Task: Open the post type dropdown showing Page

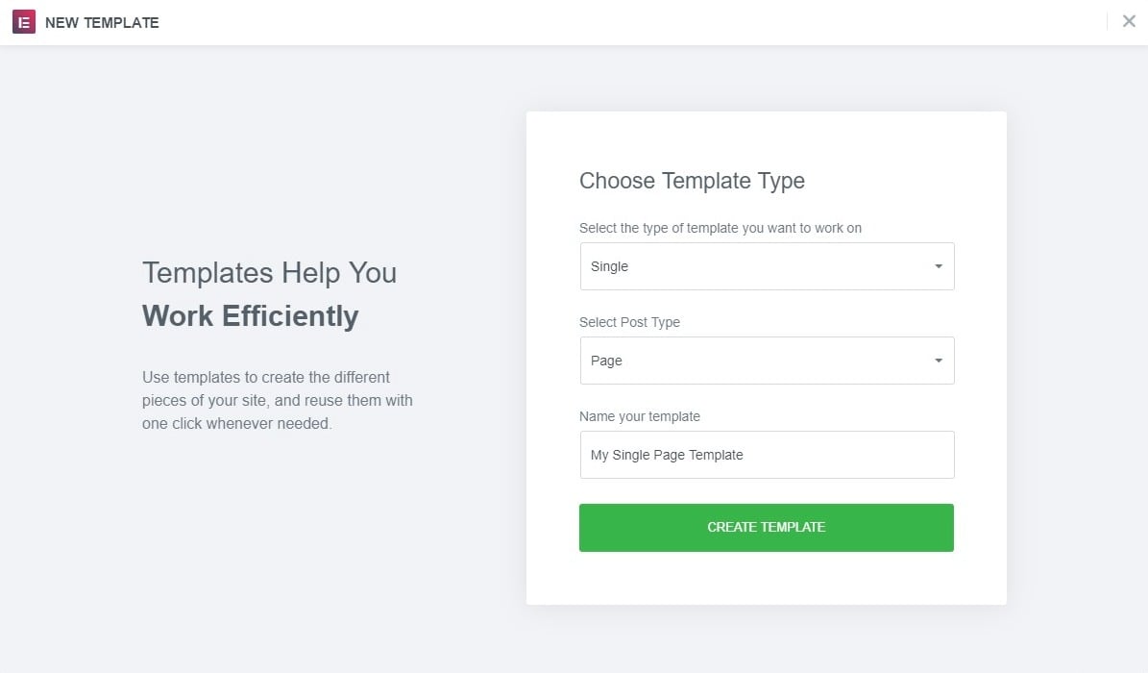Action: point(767,361)
